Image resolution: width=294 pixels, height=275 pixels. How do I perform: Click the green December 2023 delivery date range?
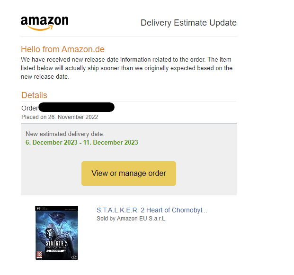pos(82,142)
